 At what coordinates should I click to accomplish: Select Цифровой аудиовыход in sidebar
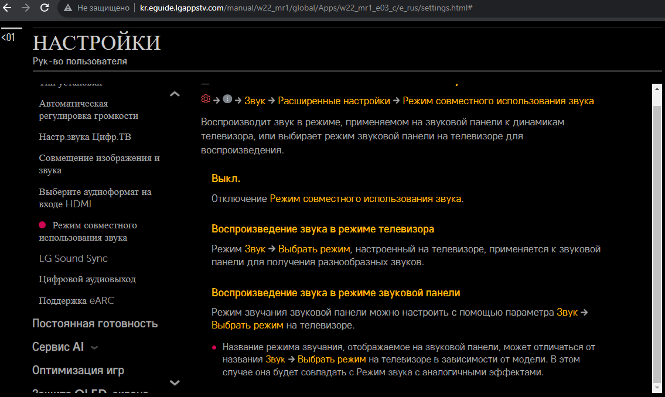pyautogui.click(x=87, y=279)
